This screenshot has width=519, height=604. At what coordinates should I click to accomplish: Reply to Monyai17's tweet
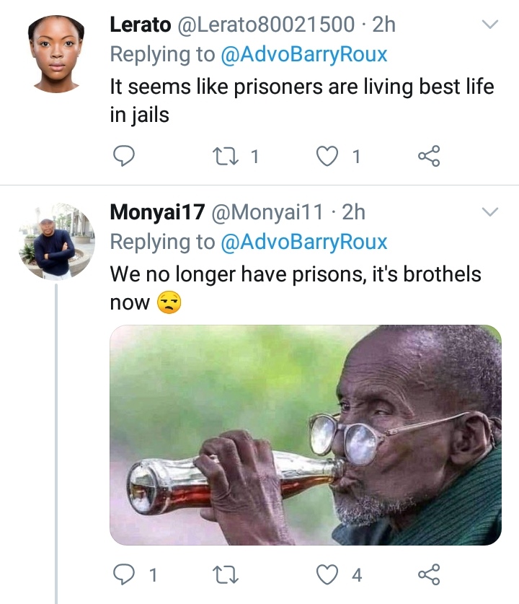[x=125, y=574]
